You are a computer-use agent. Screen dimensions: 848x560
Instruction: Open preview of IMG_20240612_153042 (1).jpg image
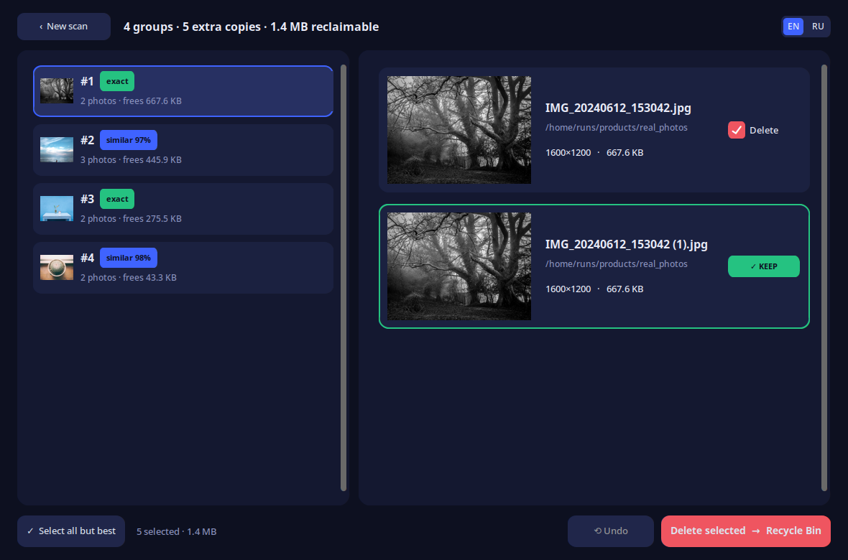pos(459,266)
